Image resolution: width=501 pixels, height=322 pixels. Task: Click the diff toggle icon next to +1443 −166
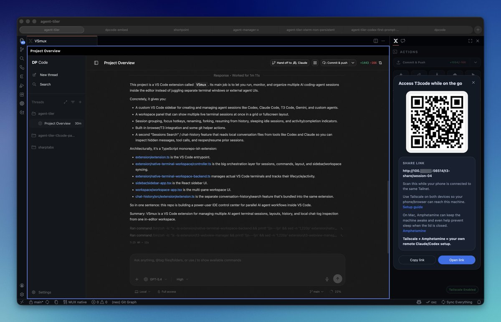coord(380,63)
